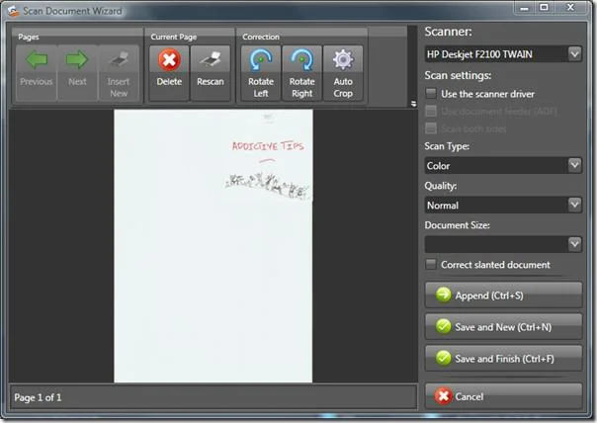Enable Use the scanner driver checkbox

[431, 92]
